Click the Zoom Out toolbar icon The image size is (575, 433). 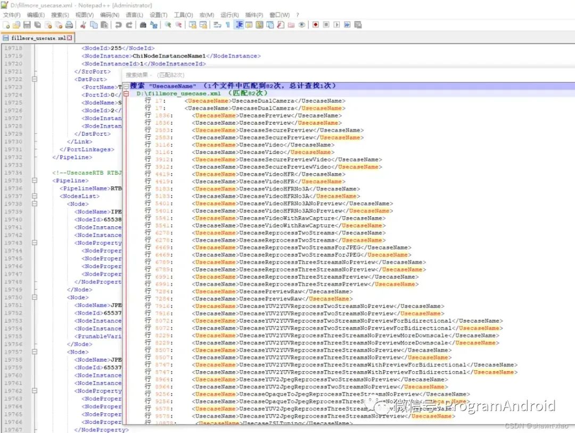(178, 25)
